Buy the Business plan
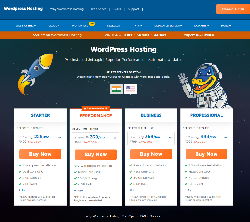Screen dimensions: 250x222 151,154
